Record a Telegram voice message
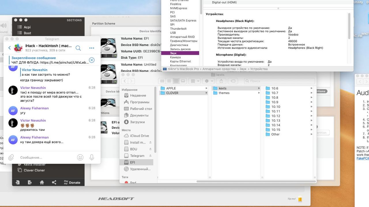Image resolution: width=369 pixels, height=207 pixels. click(92, 157)
